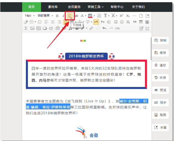Insert special character with Omega icon
Viewport: 174px width, 141px height.
click(116, 22)
